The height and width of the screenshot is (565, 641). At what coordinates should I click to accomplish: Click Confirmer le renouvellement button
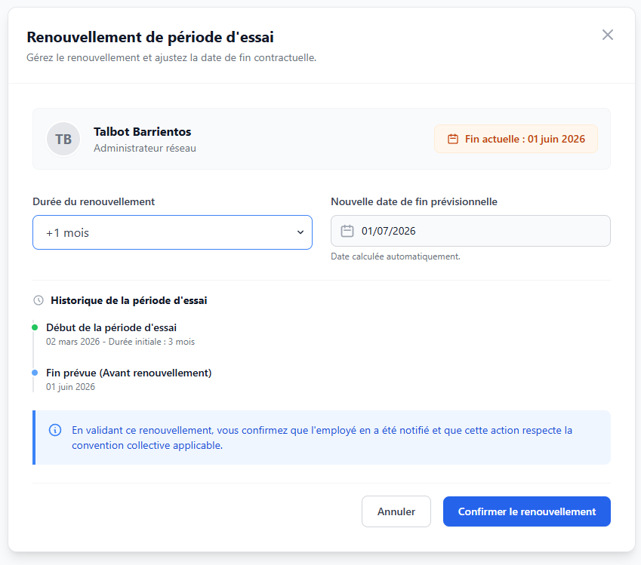(x=526, y=511)
